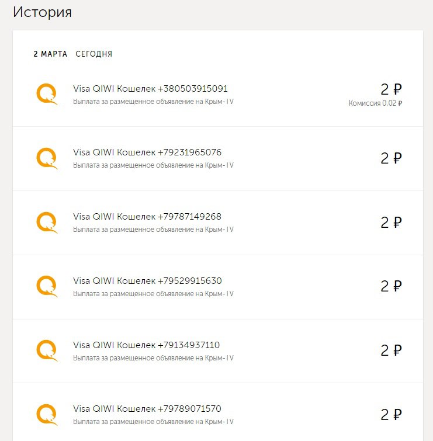Click the СЕГОДНЯ label
Image resolution: width=433 pixels, height=441 pixels.
(x=94, y=54)
